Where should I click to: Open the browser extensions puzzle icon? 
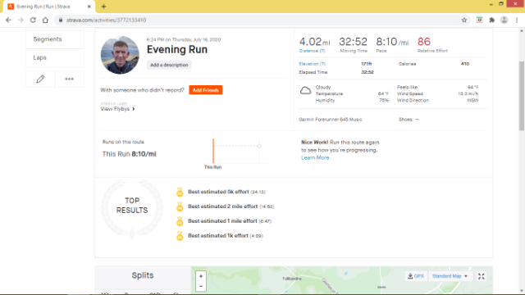pyautogui.click(x=492, y=20)
